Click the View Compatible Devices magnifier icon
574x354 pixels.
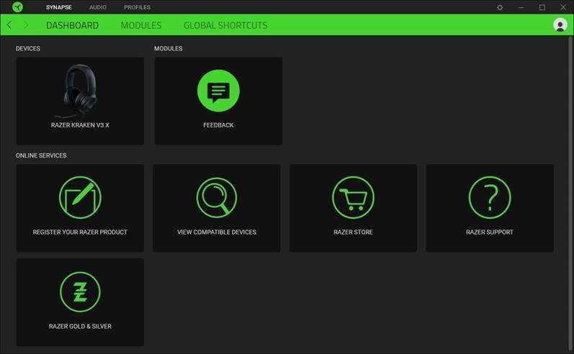217,197
